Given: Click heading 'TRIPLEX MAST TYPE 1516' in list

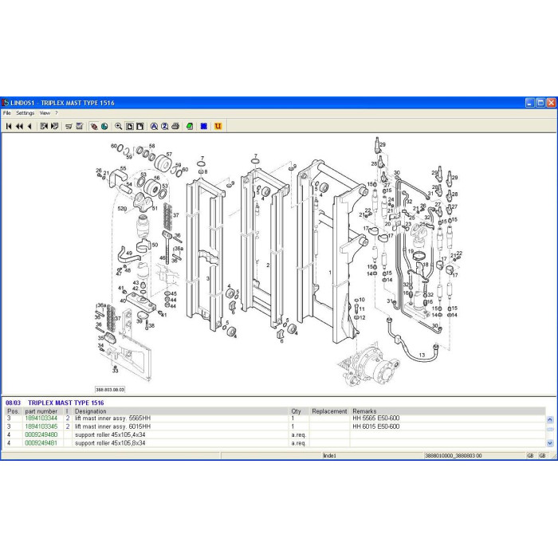Looking at the screenshot, I should [66, 403].
